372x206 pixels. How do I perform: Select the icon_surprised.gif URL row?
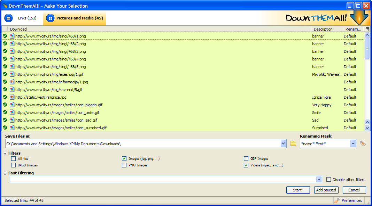click(x=61, y=128)
